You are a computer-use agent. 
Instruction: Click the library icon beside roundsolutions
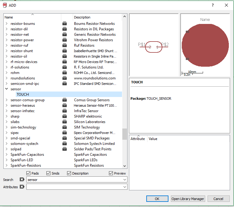[64, 78]
